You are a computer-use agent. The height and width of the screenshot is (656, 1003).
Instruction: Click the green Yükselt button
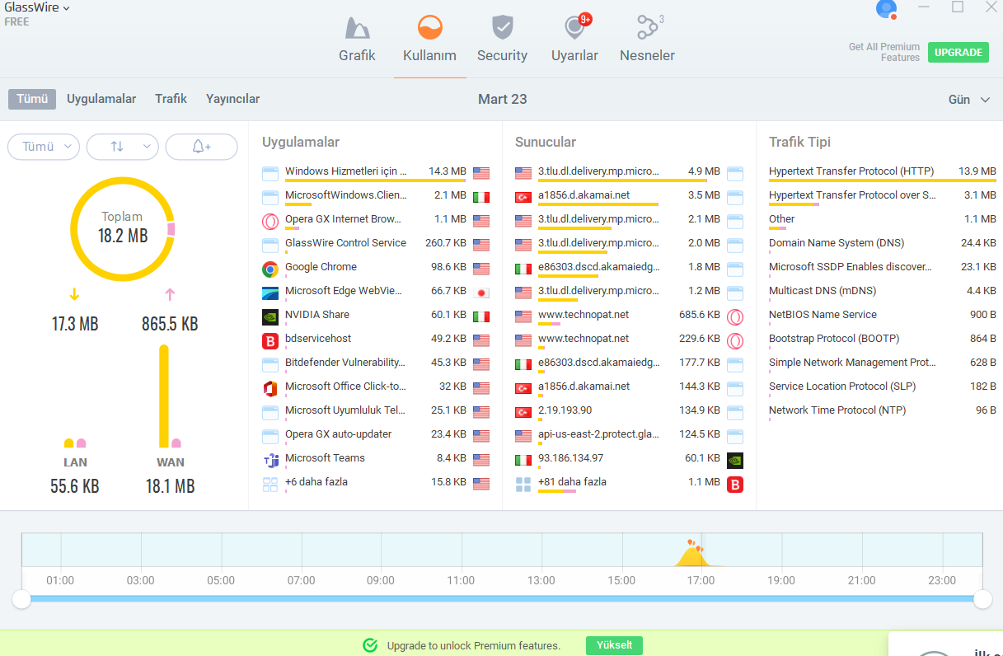point(614,645)
